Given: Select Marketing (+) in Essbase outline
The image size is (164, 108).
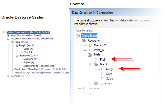Looking at the screenshot, I should tap(30, 59).
